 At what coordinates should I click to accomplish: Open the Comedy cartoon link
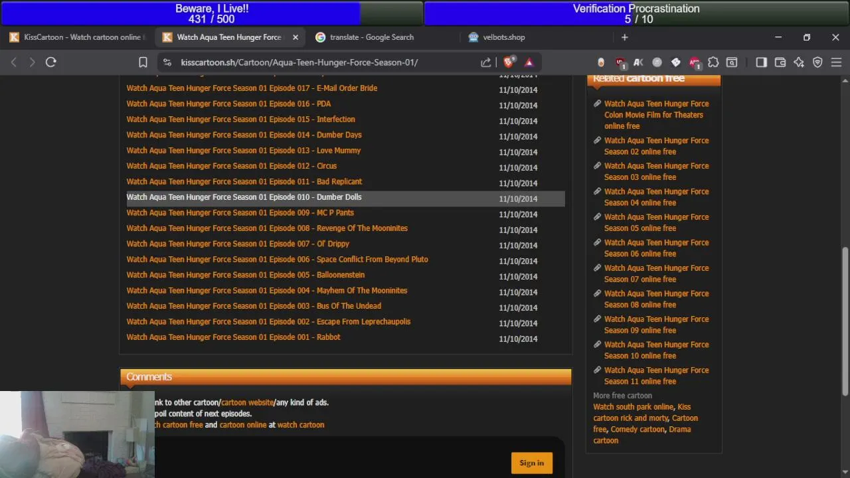637,430
